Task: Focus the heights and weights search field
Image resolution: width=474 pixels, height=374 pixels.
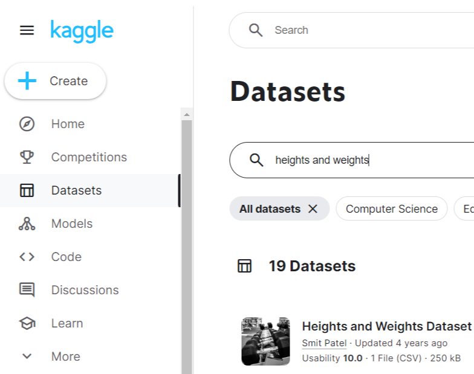Action: [352, 160]
